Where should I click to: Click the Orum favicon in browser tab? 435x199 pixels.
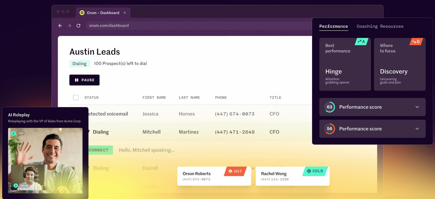(x=82, y=13)
